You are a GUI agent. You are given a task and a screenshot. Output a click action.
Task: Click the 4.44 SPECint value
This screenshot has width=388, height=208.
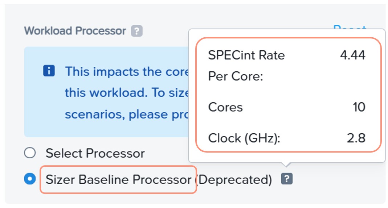(x=353, y=55)
